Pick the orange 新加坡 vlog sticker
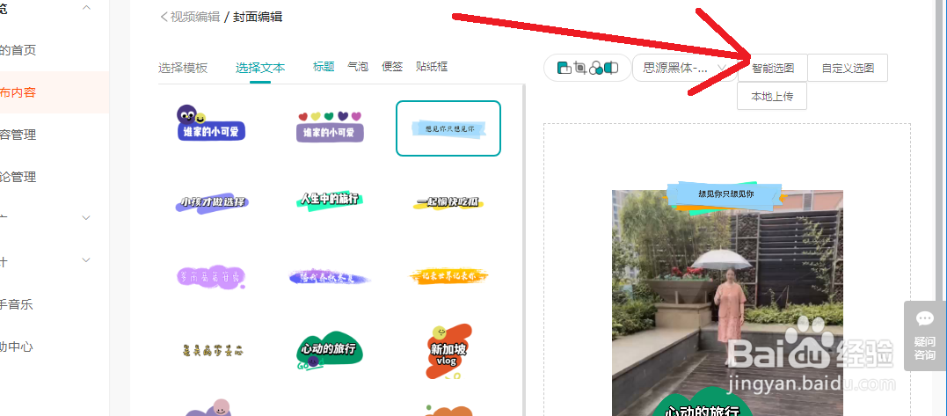 tap(447, 352)
